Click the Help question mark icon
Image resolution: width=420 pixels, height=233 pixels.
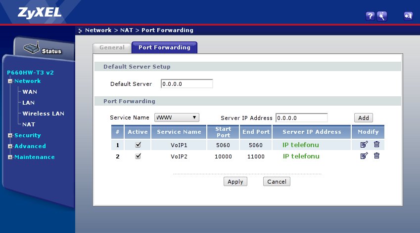(370, 16)
